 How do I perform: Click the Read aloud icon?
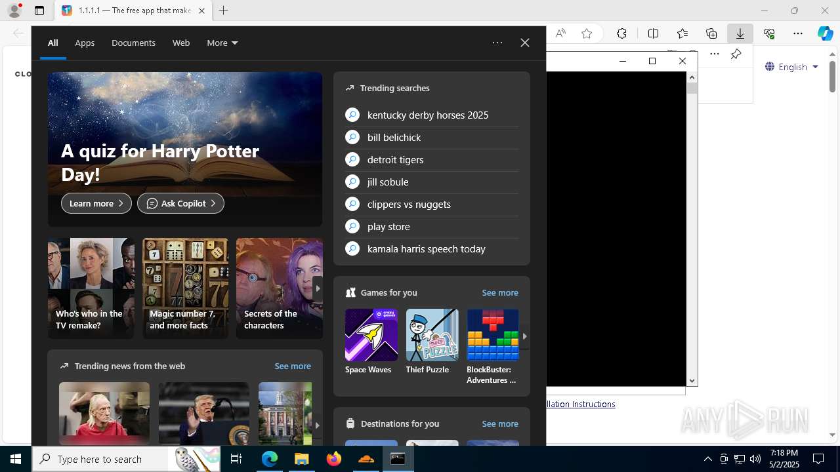point(560,33)
